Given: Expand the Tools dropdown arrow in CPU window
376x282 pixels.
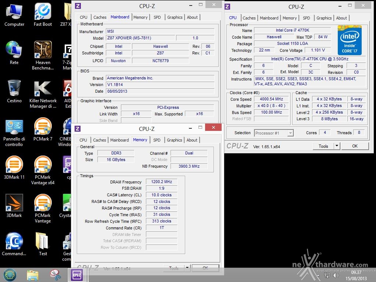Looking at the screenshot, I should [x=337, y=146].
